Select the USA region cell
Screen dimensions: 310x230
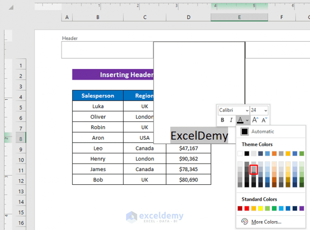tap(139, 138)
